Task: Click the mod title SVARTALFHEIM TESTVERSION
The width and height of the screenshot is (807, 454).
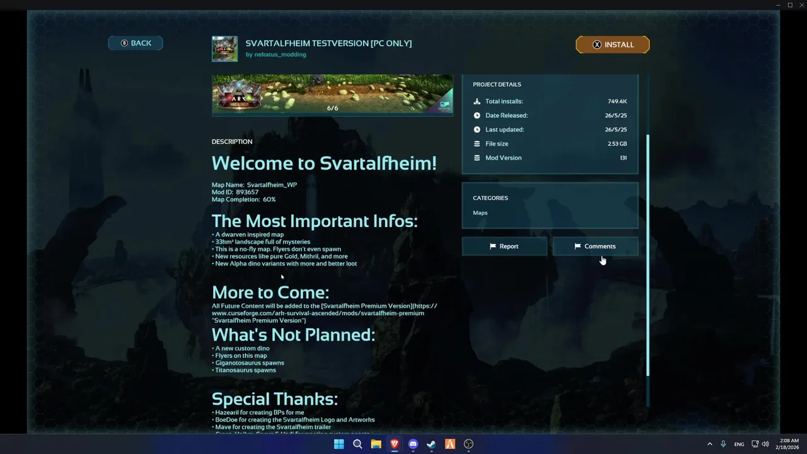Action: click(328, 44)
